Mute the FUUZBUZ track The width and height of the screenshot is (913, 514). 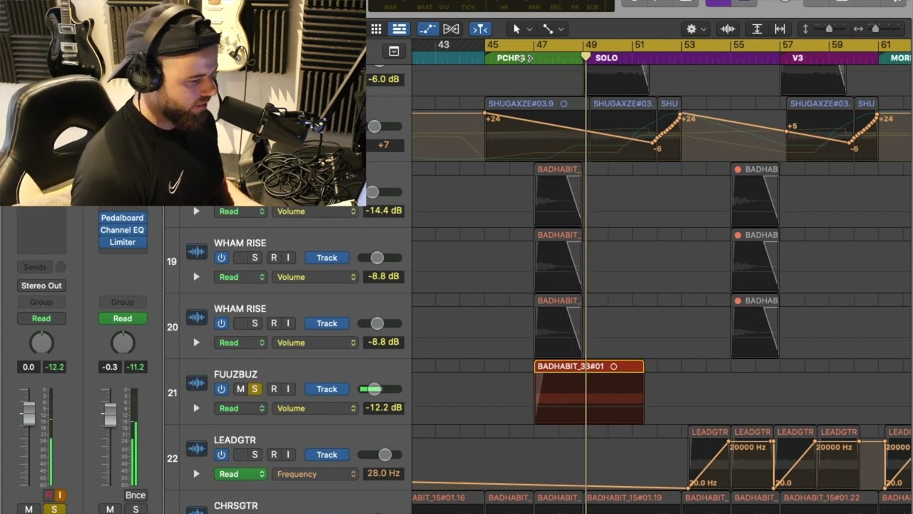tap(240, 389)
